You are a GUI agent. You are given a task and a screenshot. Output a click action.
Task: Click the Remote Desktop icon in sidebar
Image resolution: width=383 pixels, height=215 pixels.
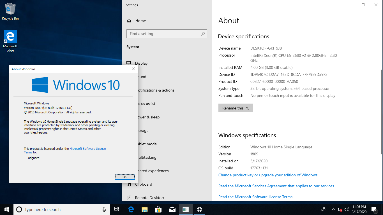pyautogui.click(x=129, y=198)
